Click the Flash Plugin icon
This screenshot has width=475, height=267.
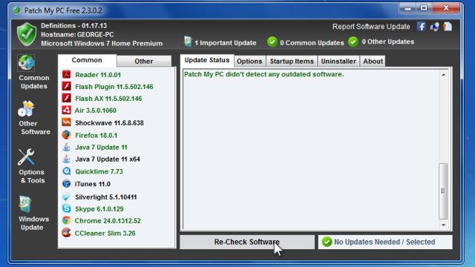pyautogui.click(x=66, y=86)
